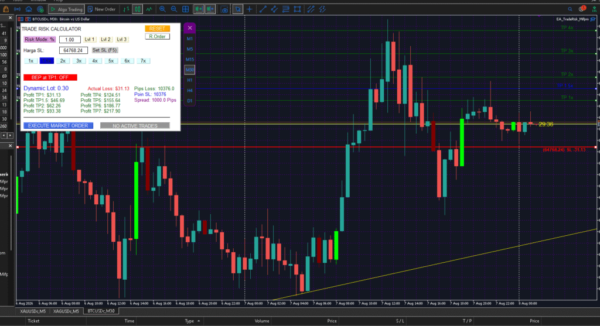Click the Zoom In magnifier icon
The height and width of the screenshot is (326, 600).
click(162, 9)
